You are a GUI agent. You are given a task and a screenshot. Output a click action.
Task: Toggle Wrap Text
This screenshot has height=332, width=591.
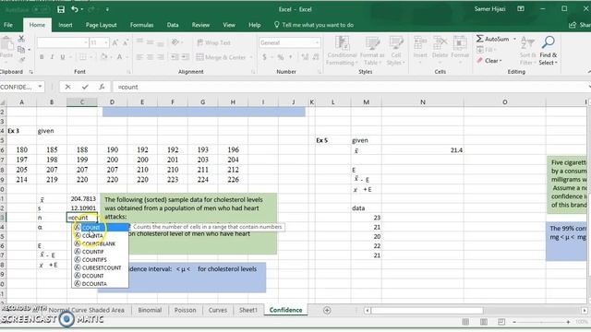[x=213, y=43]
